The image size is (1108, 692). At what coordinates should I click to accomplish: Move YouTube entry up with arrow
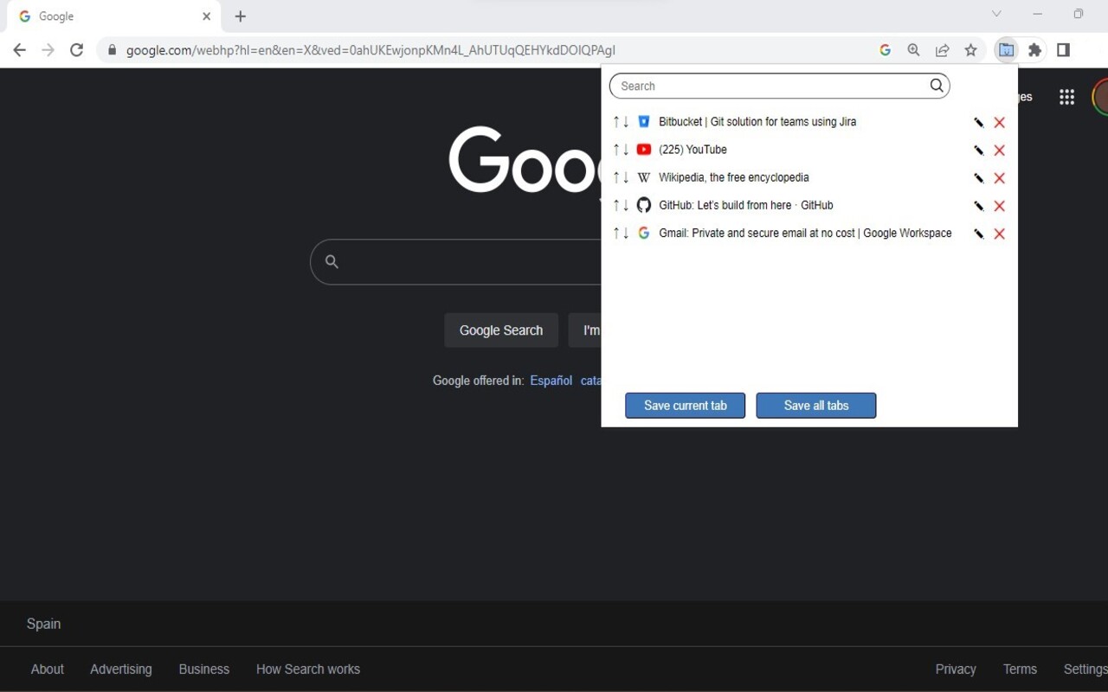click(x=616, y=150)
